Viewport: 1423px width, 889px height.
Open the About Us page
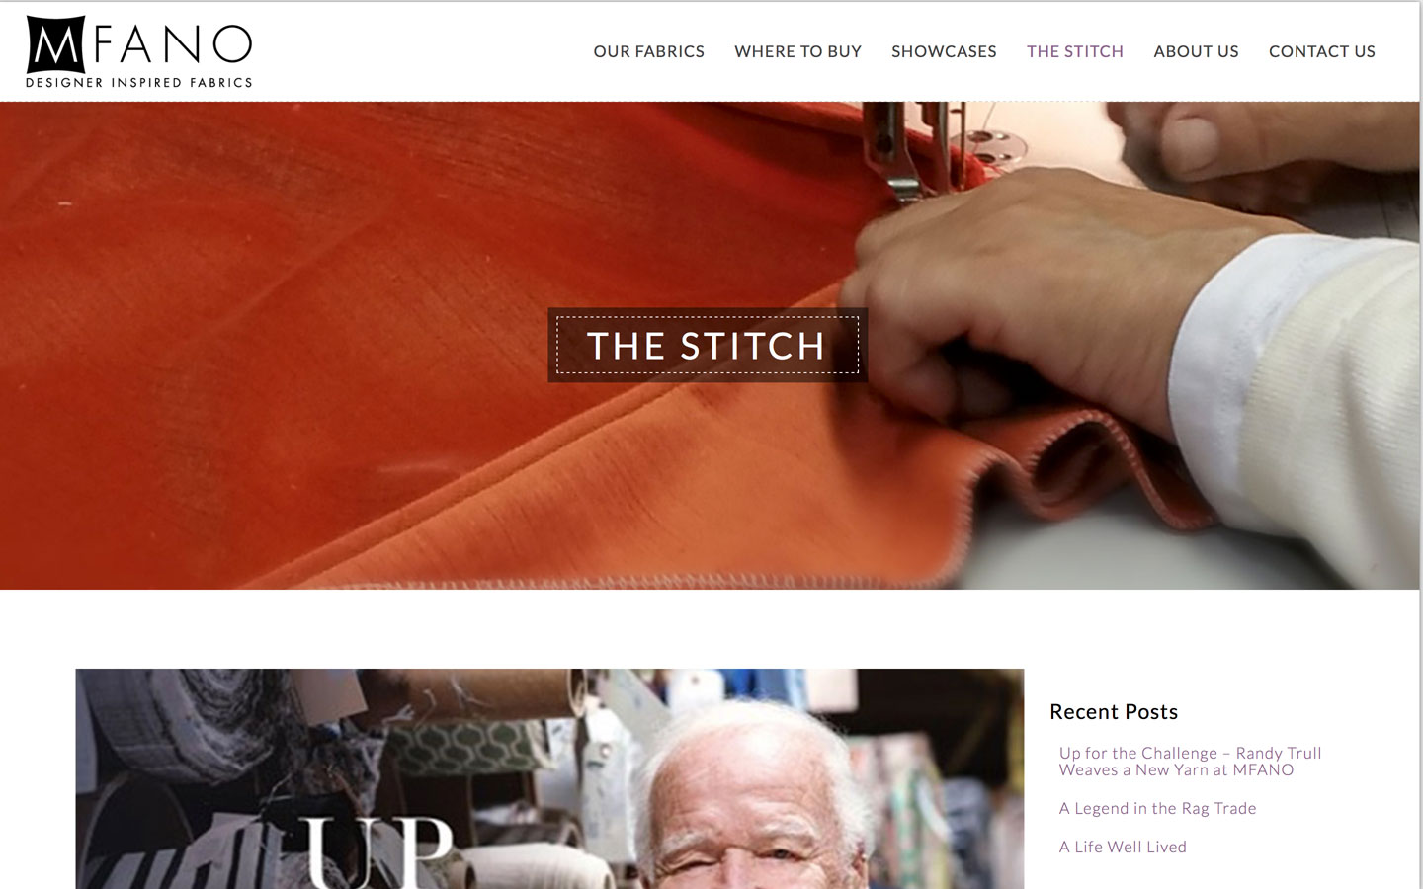[1196, 51]
